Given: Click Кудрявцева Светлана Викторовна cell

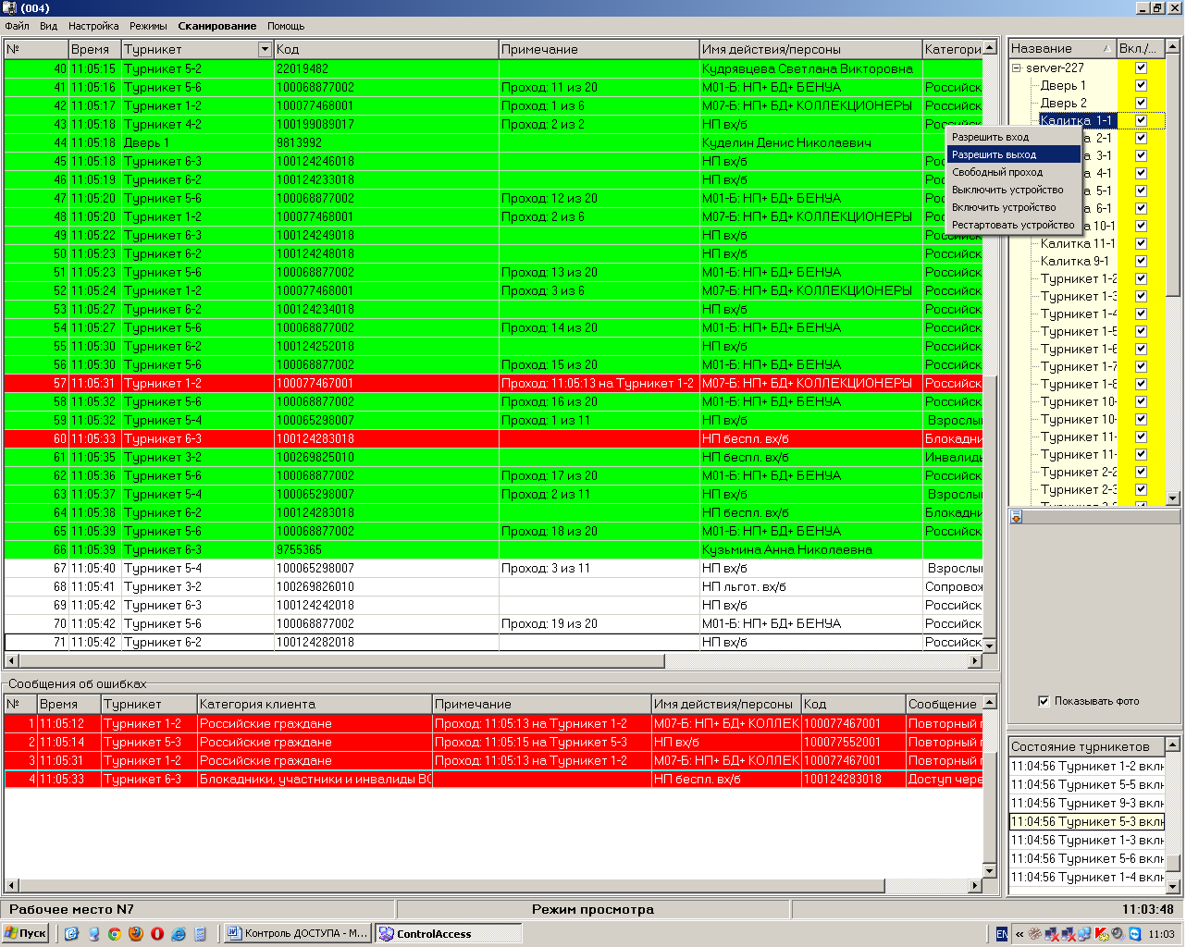Looking at the screenshot, I should (x=810, y=68).
